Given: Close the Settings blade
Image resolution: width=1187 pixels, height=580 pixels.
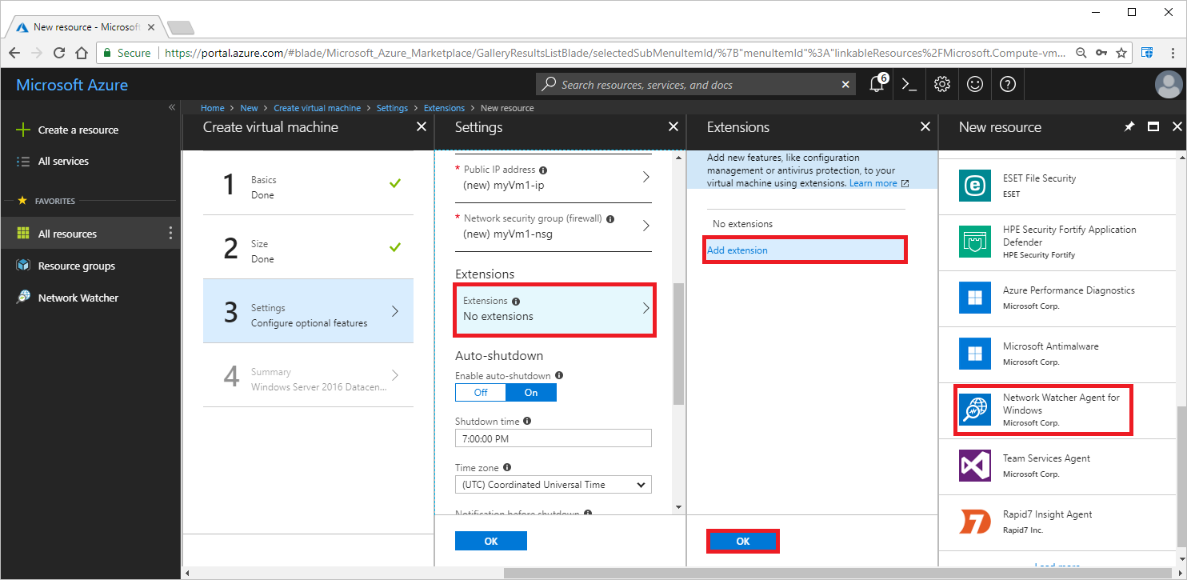Looking at the screenshot, I should [673, 126].
